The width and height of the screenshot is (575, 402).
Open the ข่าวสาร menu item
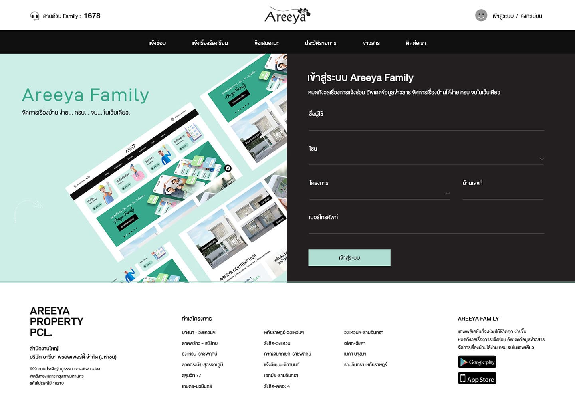click(x=371, y=43)
